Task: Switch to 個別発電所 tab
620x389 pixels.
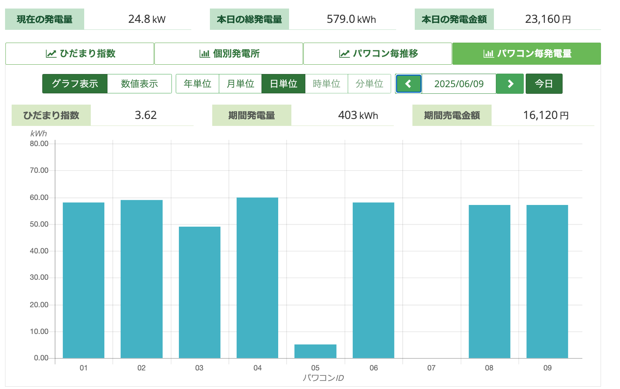Action: click(229, 53)
